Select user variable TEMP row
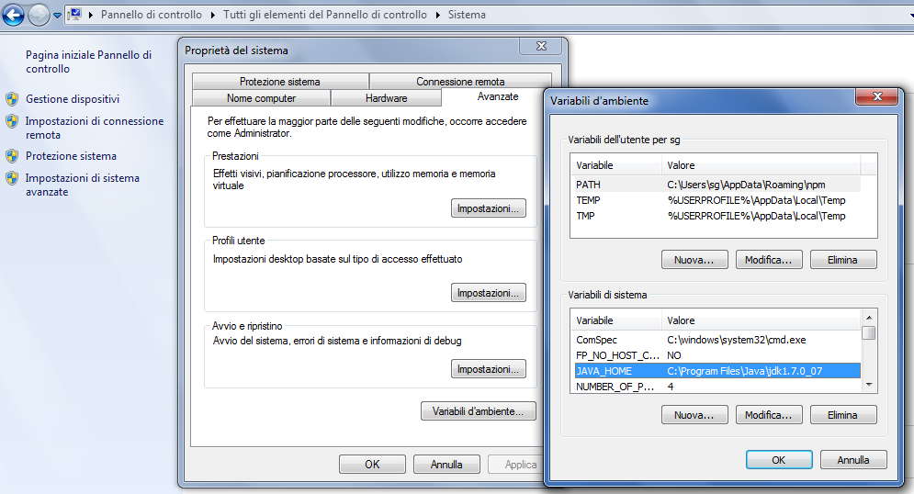 point(717,200)
